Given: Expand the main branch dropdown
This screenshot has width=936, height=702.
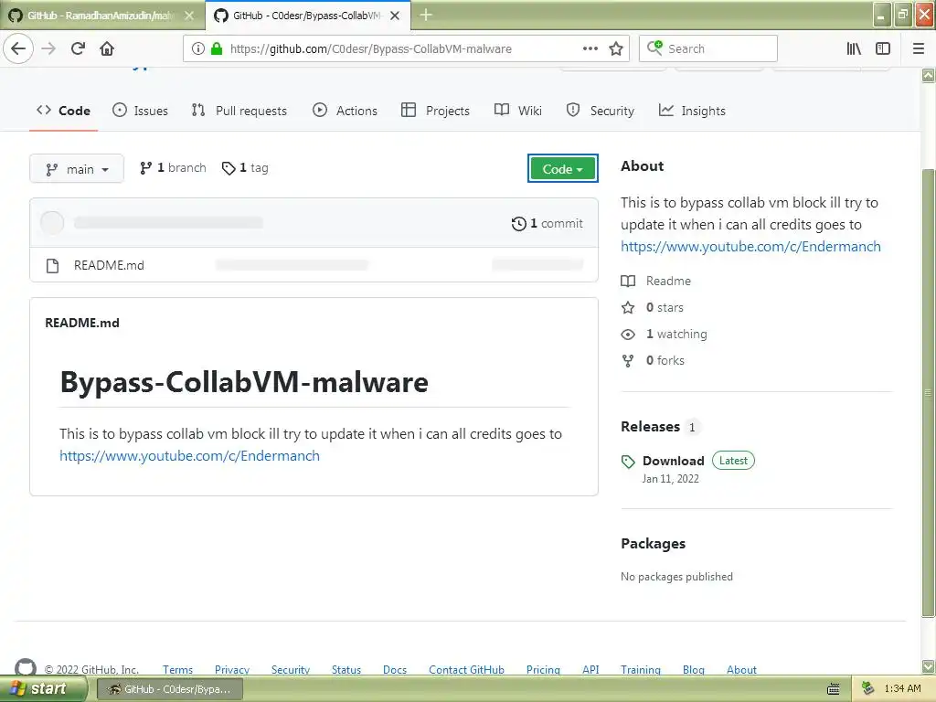Looking at the screenshot, I should 77,169.
